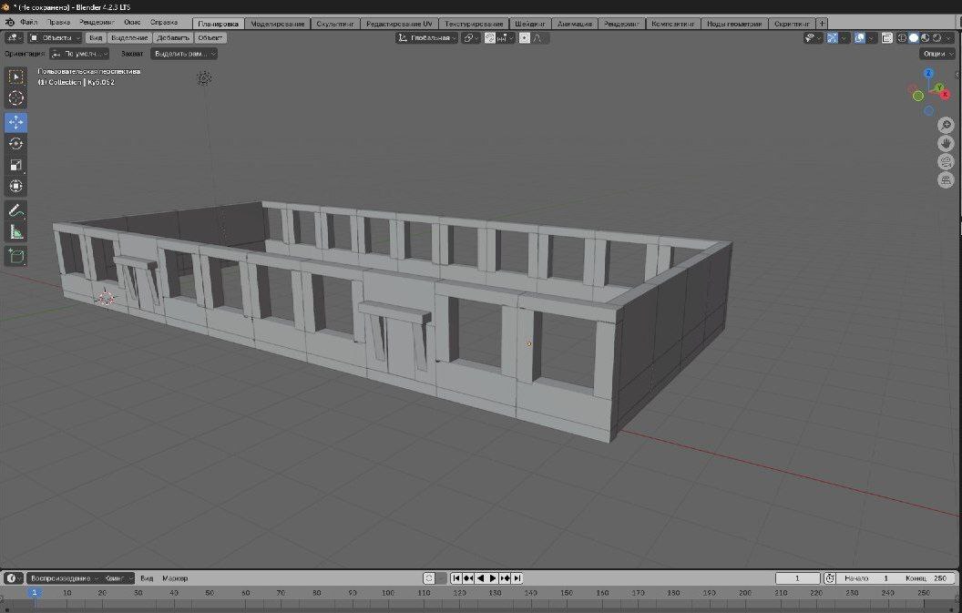Image resolution: width=962 pixels, height=613 pixels.
Task: Click the pan view hand icon
Action: [946, 143]
